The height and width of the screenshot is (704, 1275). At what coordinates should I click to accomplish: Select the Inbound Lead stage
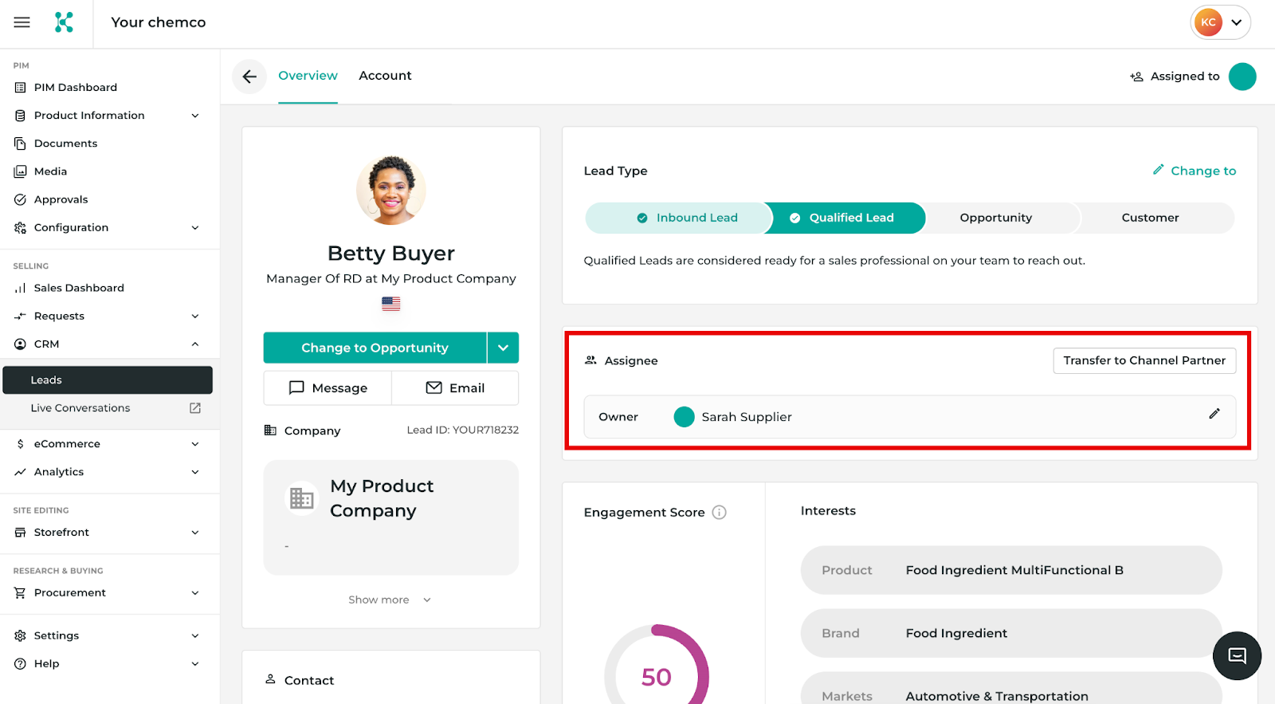(x=687, y=218)
